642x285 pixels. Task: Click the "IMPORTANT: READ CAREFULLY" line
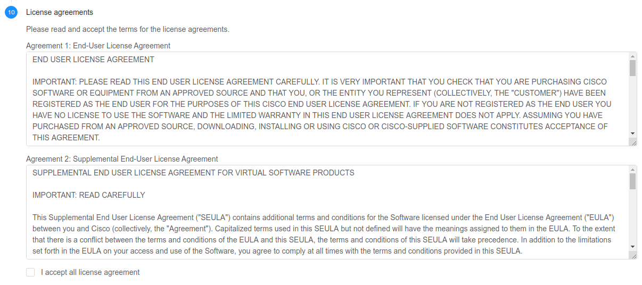point(88,195)
